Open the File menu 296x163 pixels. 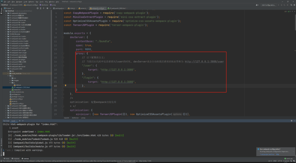point(5,2)
